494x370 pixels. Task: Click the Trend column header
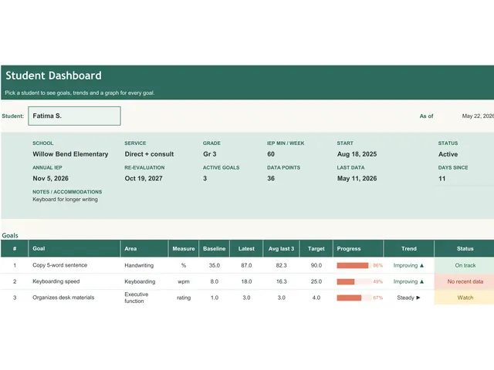408,248
